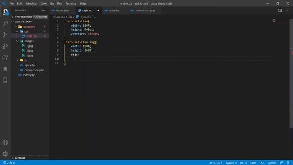This screenshot has width=293, height=165.
Task: Open the View menu
Action: 43,3
